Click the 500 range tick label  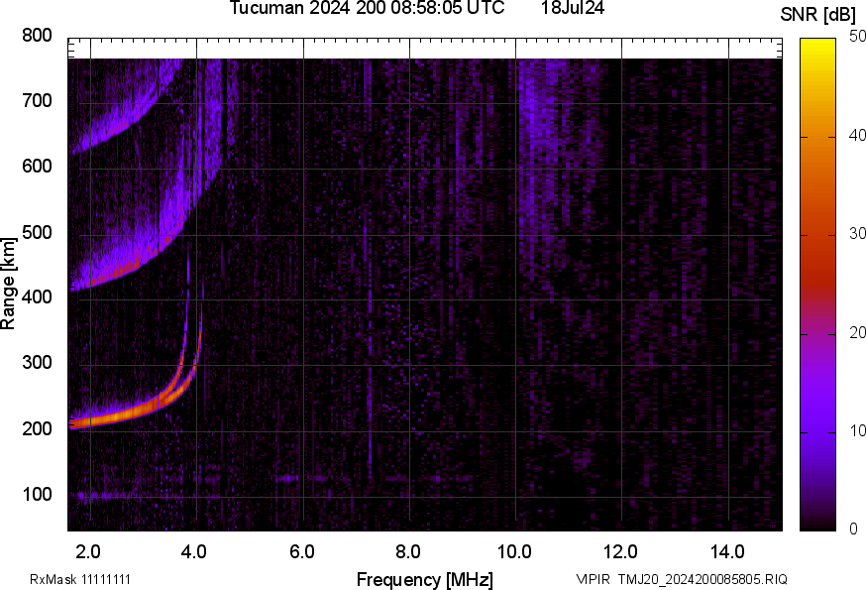(x=37, y=232)
